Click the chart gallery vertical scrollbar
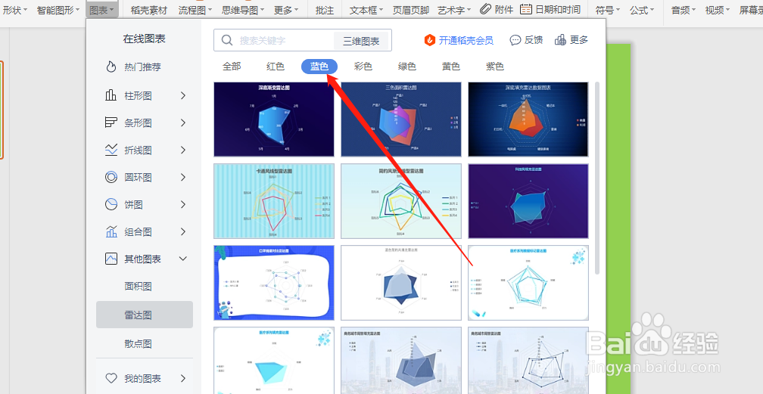 point(597,178)
